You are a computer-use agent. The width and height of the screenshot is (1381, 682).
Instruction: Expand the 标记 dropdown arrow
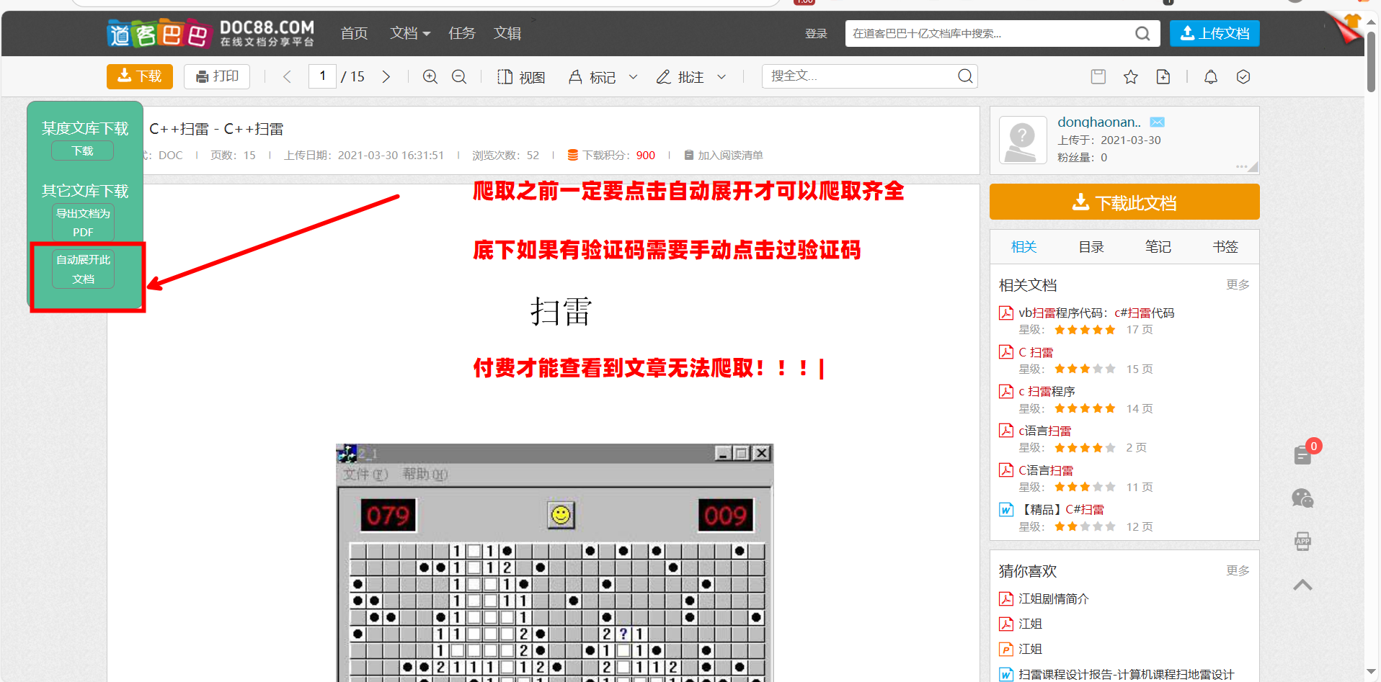coord(634,76)
